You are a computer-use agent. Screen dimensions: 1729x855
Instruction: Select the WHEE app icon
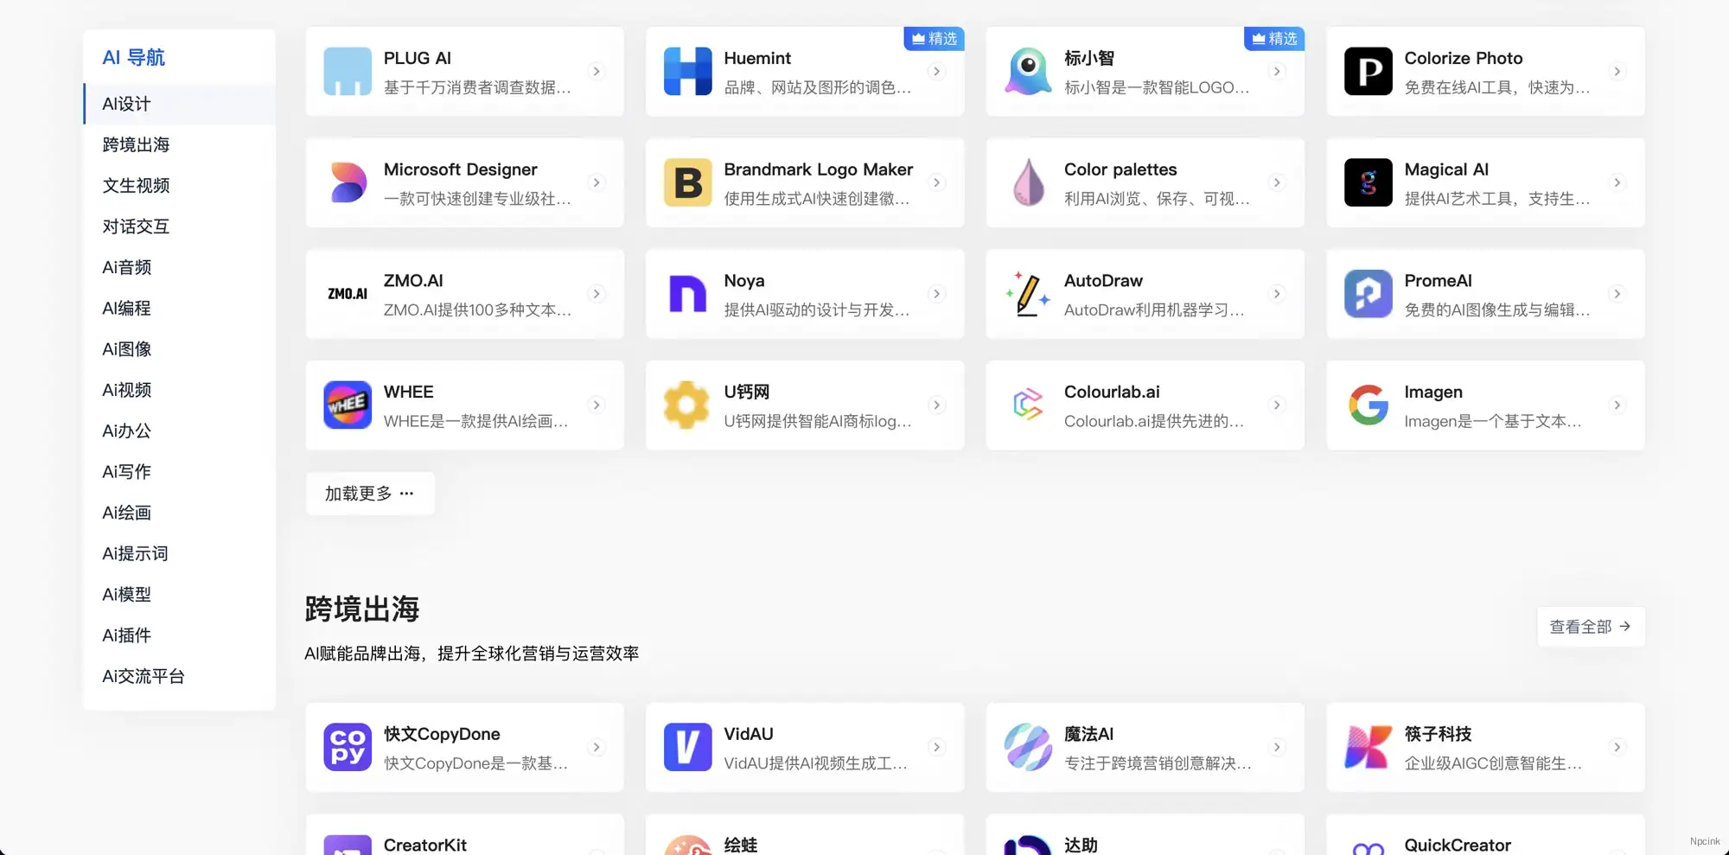(347, 405)
